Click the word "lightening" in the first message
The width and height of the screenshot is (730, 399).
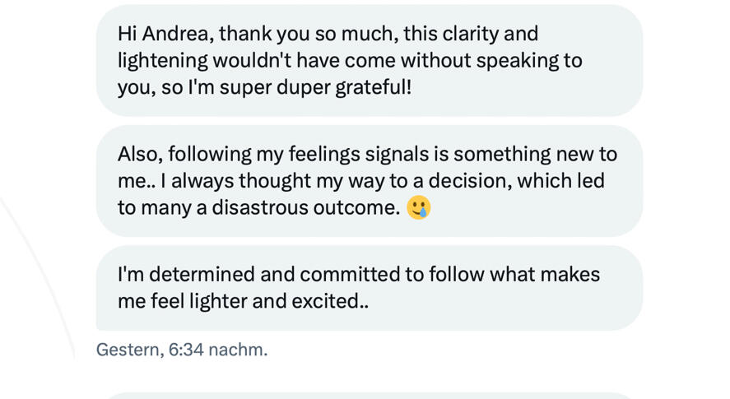coord(162,60)
